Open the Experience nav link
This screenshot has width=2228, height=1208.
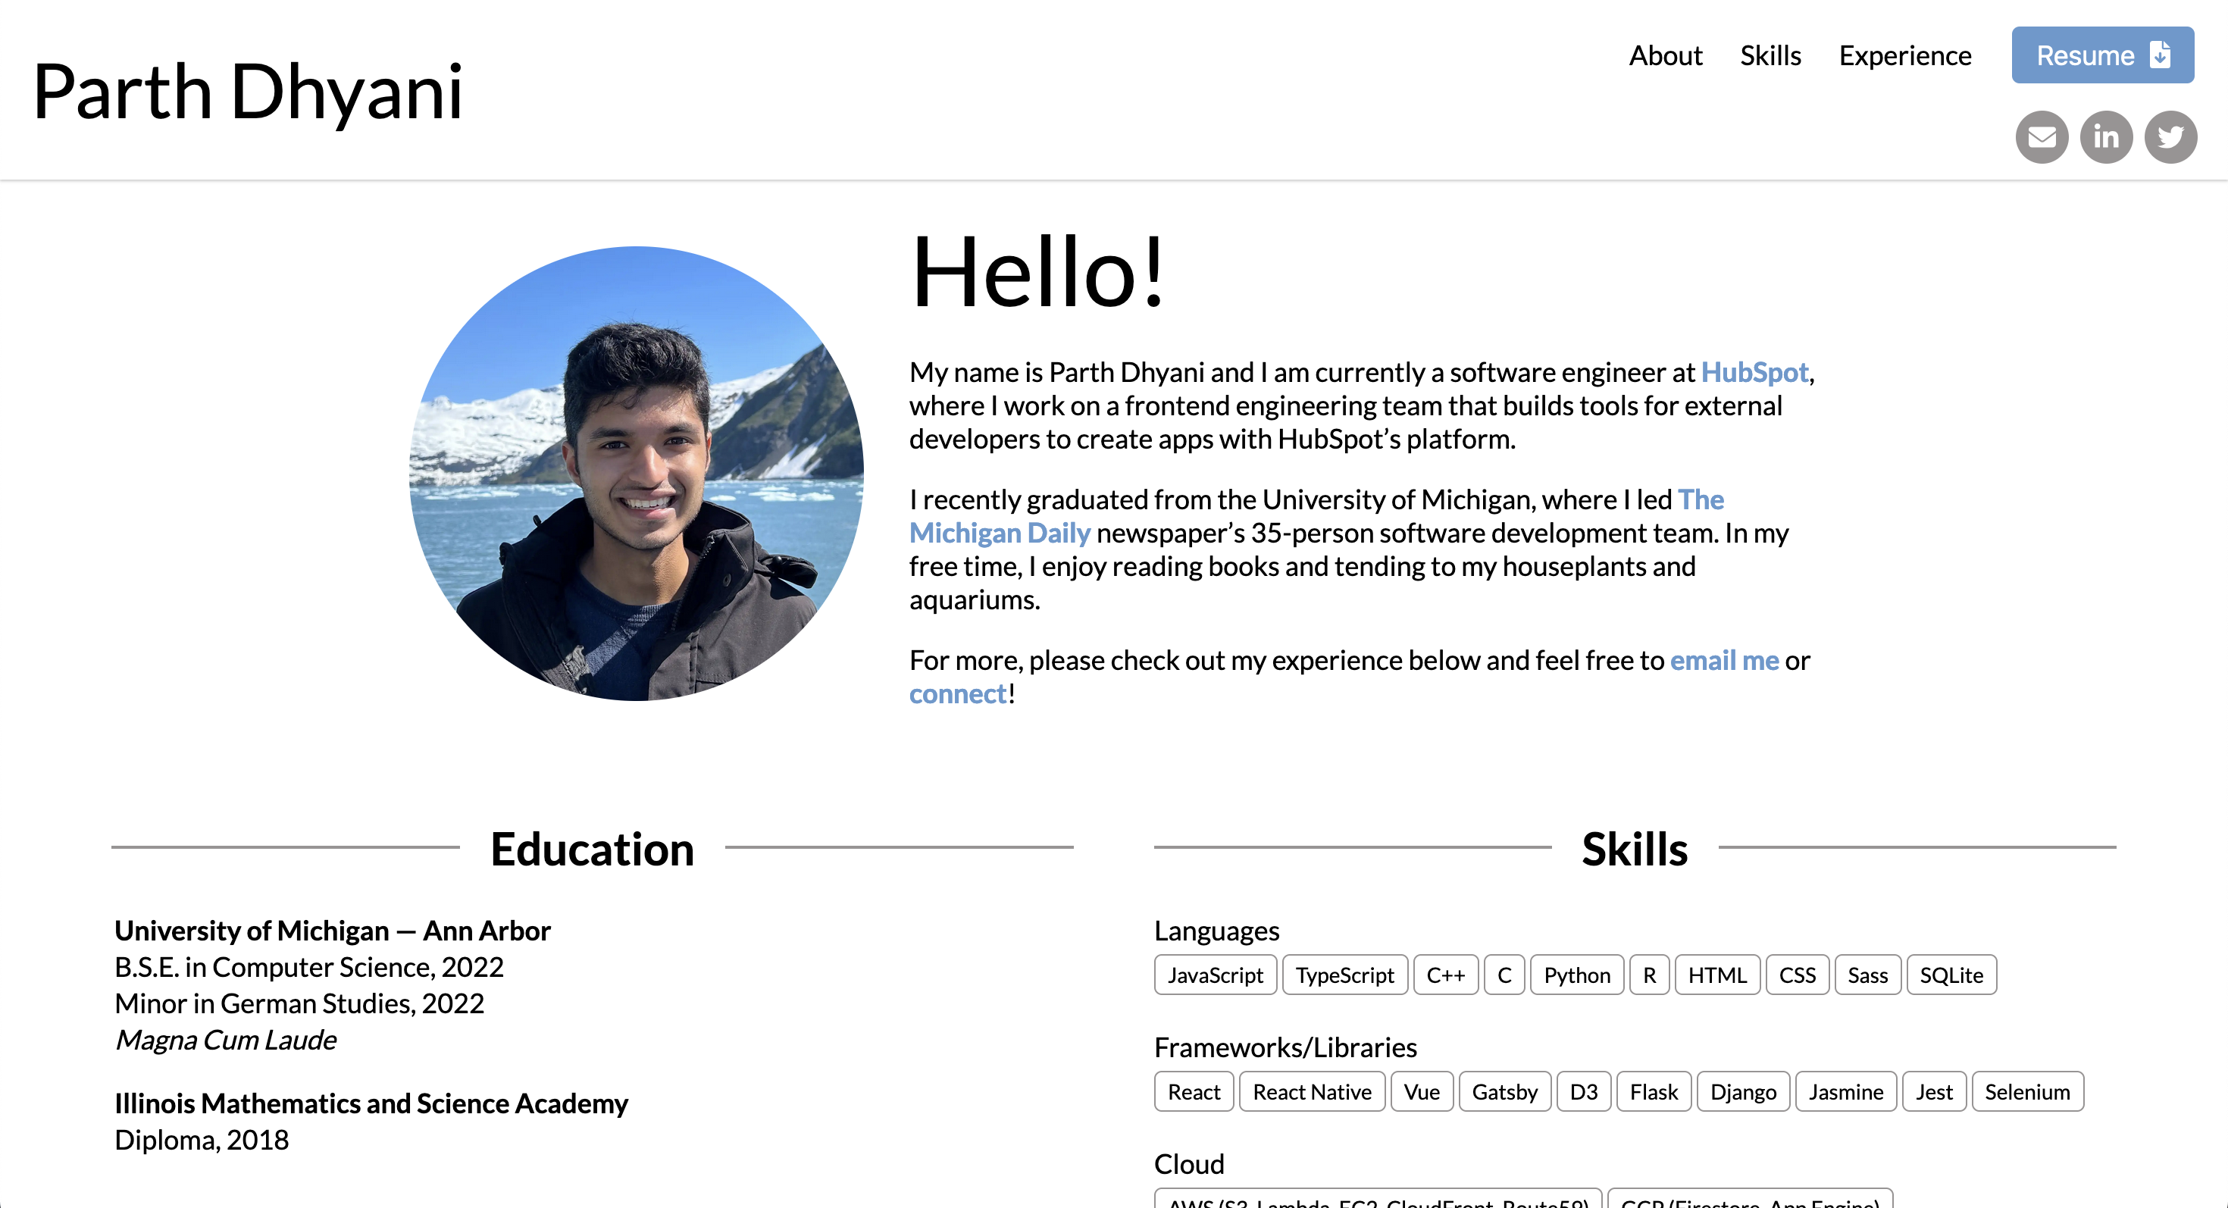point(1904,55)
